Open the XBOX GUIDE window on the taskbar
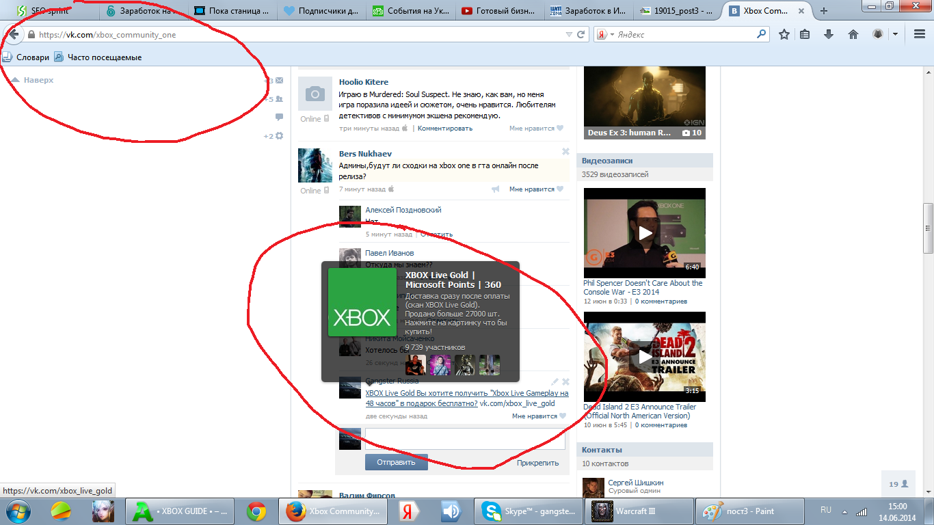Screen dimensions: 934x525 pos(181,511)
